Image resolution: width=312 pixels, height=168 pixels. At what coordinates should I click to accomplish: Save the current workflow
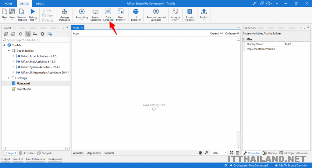click(x=12, y=15)
